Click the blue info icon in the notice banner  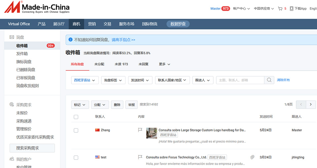(x=70, y=40)
